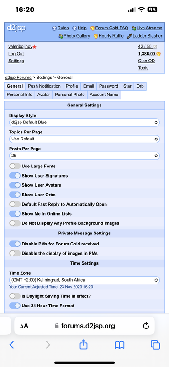Switch to the Push Notification tab
Image resolution: width=169 pixels, height=367 pixels.
pos(44,86)
